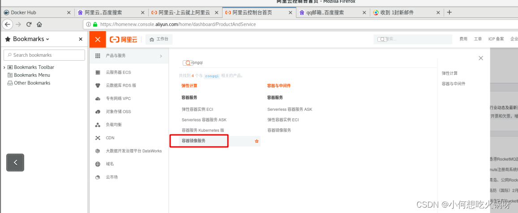The image size is (518, 213).
Task: Open ICP 备案 in top navigation
Action: [x=496, y=39]
